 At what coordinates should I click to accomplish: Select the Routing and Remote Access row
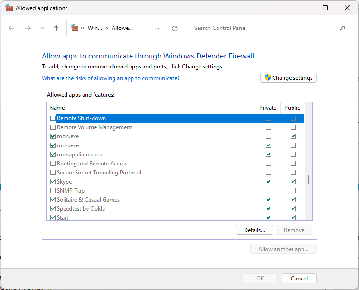[x=176, y=163]
